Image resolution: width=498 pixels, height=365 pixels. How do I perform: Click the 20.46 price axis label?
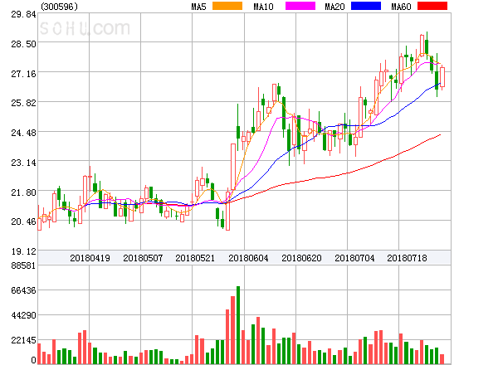(x=23, y=221)
